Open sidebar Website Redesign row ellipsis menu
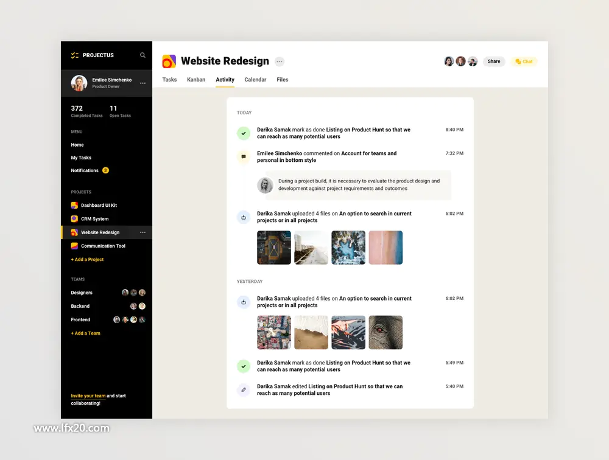The image size is (609, 460). [x=143, y=232]
